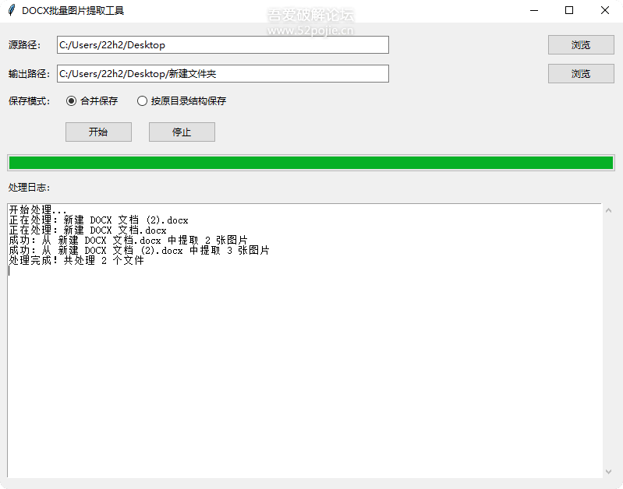Click the feather app icon in title bar
Viewport: 623px width, 489px height.
pyautogui.click(x=12, y=10)
